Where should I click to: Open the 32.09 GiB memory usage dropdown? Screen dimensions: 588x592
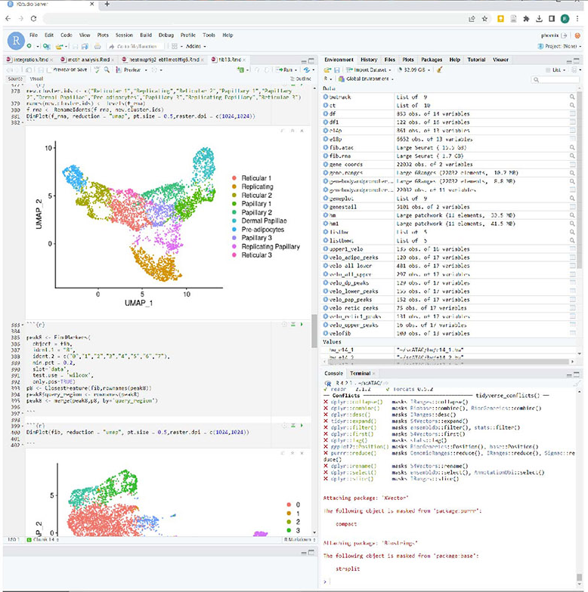tap(414, 69)
